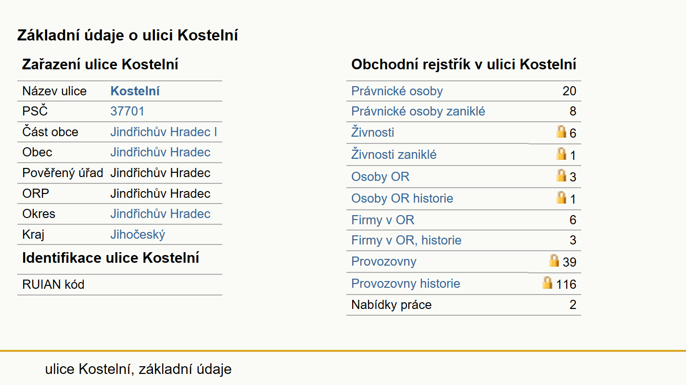Open the Obec Jindřichův Hradec link

coord(161,153)
